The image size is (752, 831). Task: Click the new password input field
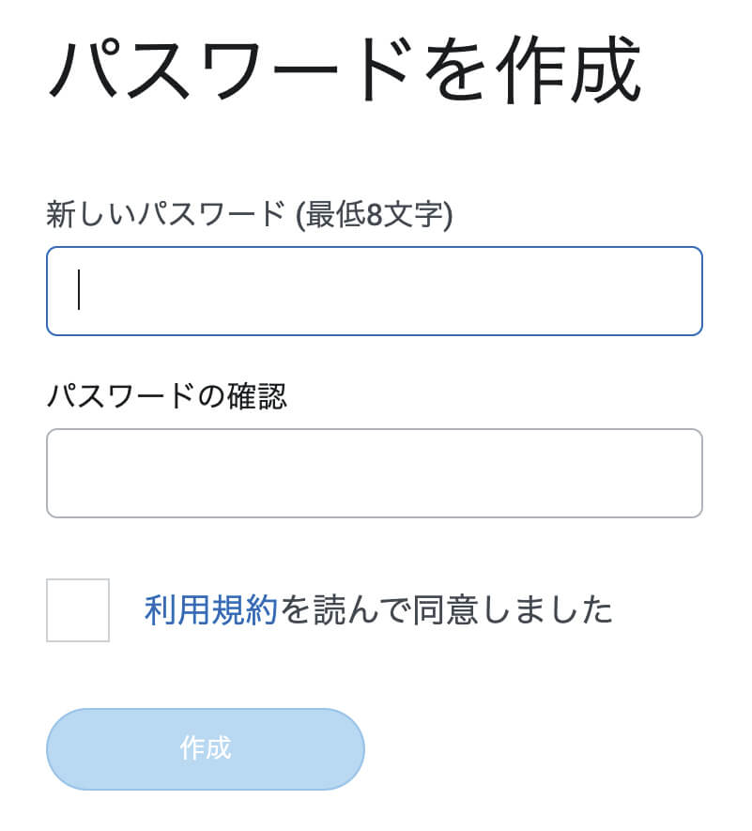coord(374,291)
